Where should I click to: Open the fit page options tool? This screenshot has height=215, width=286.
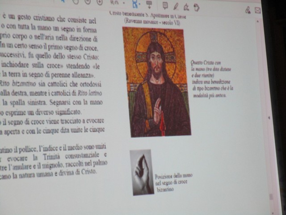tap(136, 4)
